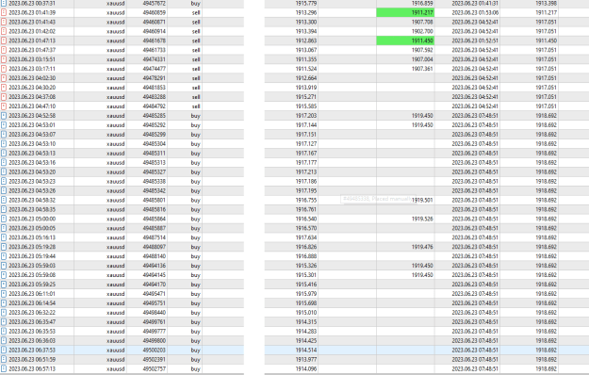Select open price 1916.755

(x=305, y=200)
